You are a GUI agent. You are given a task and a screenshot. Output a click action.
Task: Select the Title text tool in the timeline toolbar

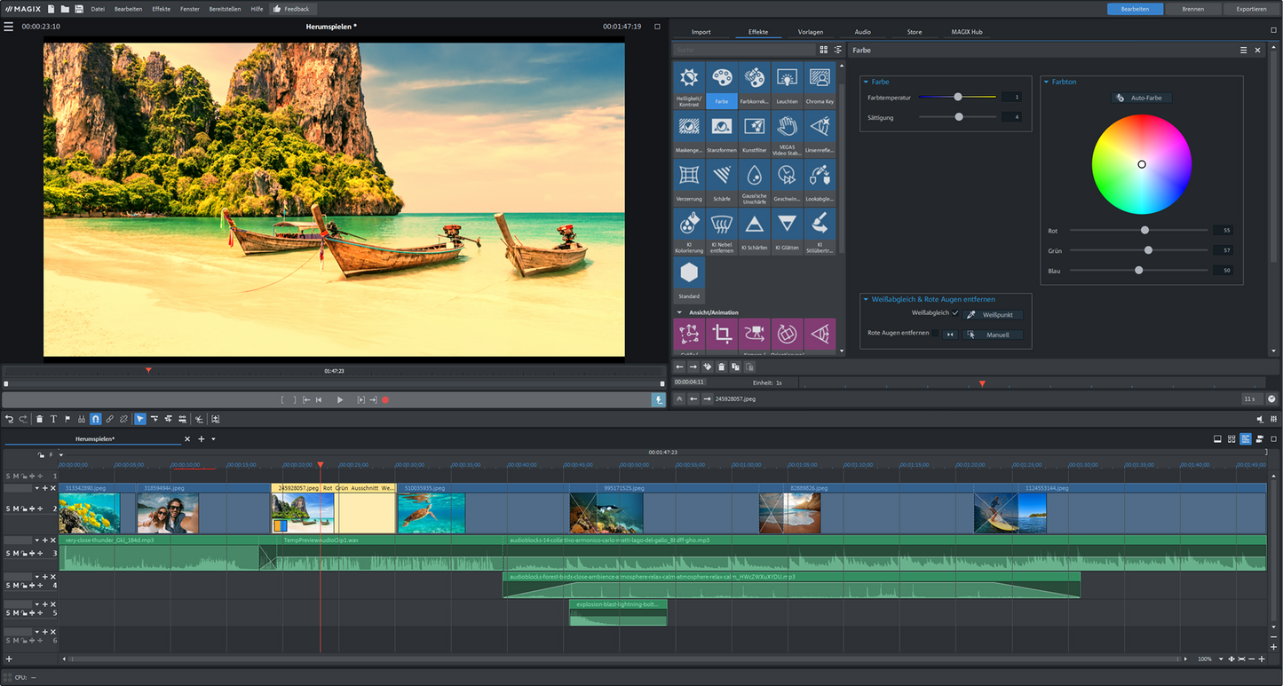tap(53, 418)
